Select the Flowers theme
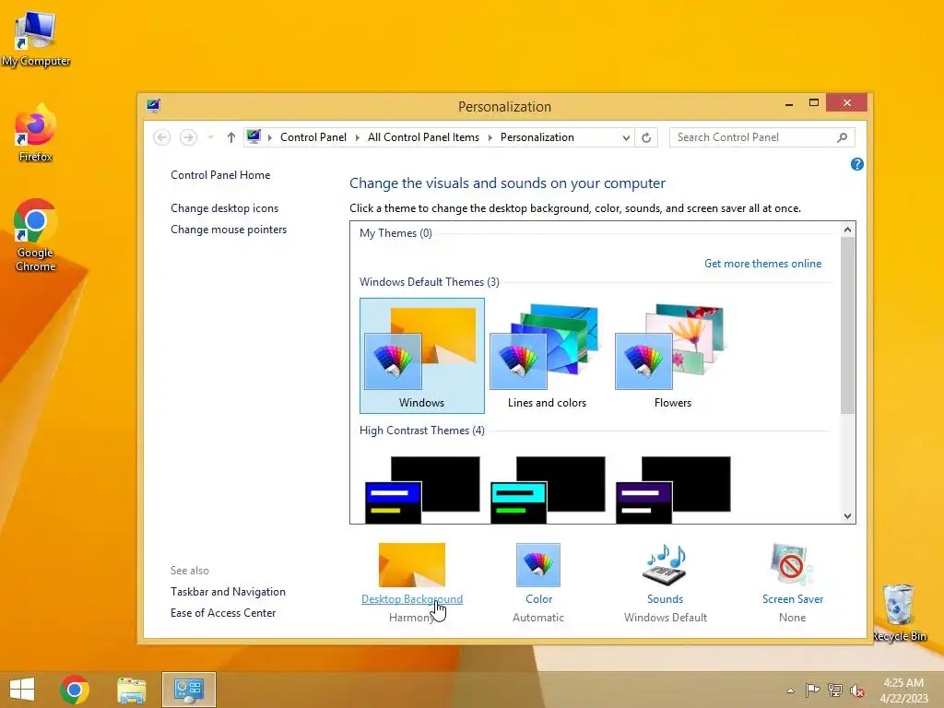 click(672, 356)
